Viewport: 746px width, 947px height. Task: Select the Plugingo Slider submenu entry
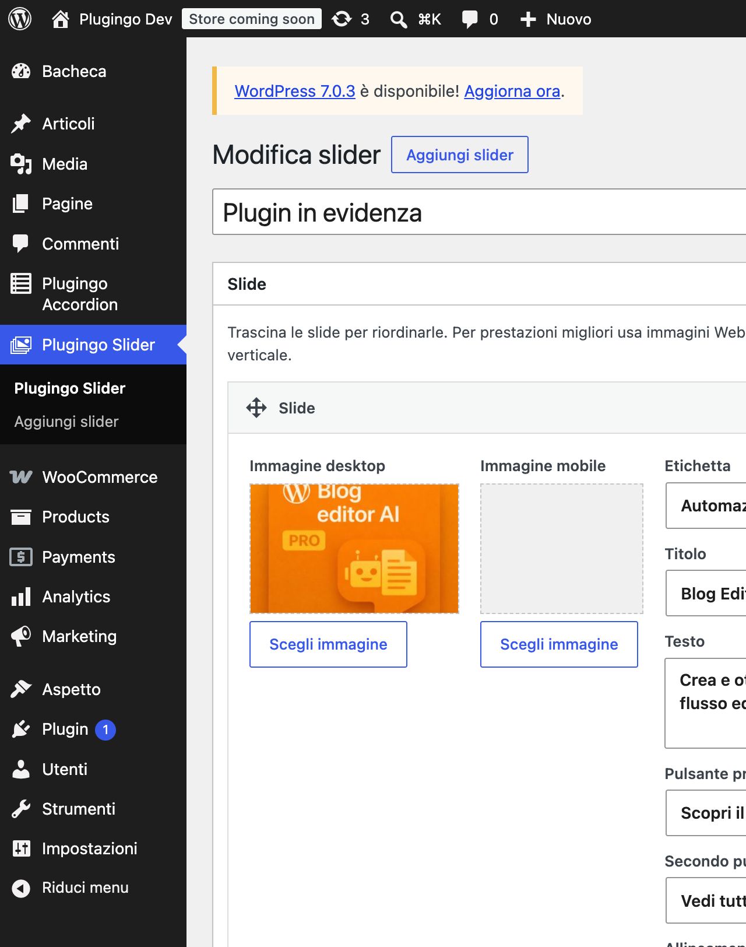pos(70,388)
